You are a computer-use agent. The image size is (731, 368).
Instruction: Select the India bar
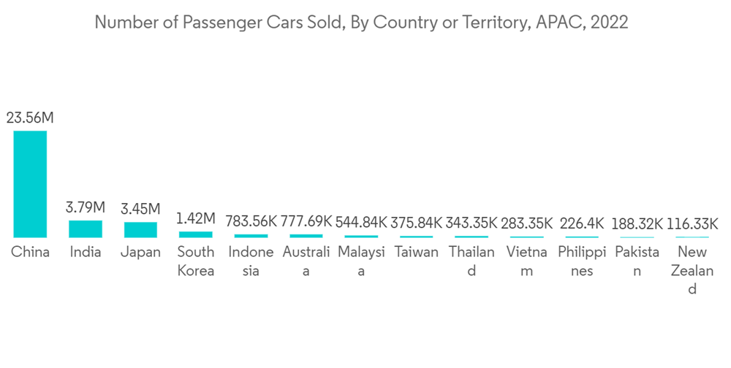pyautogui.click(x=86, y=229)
